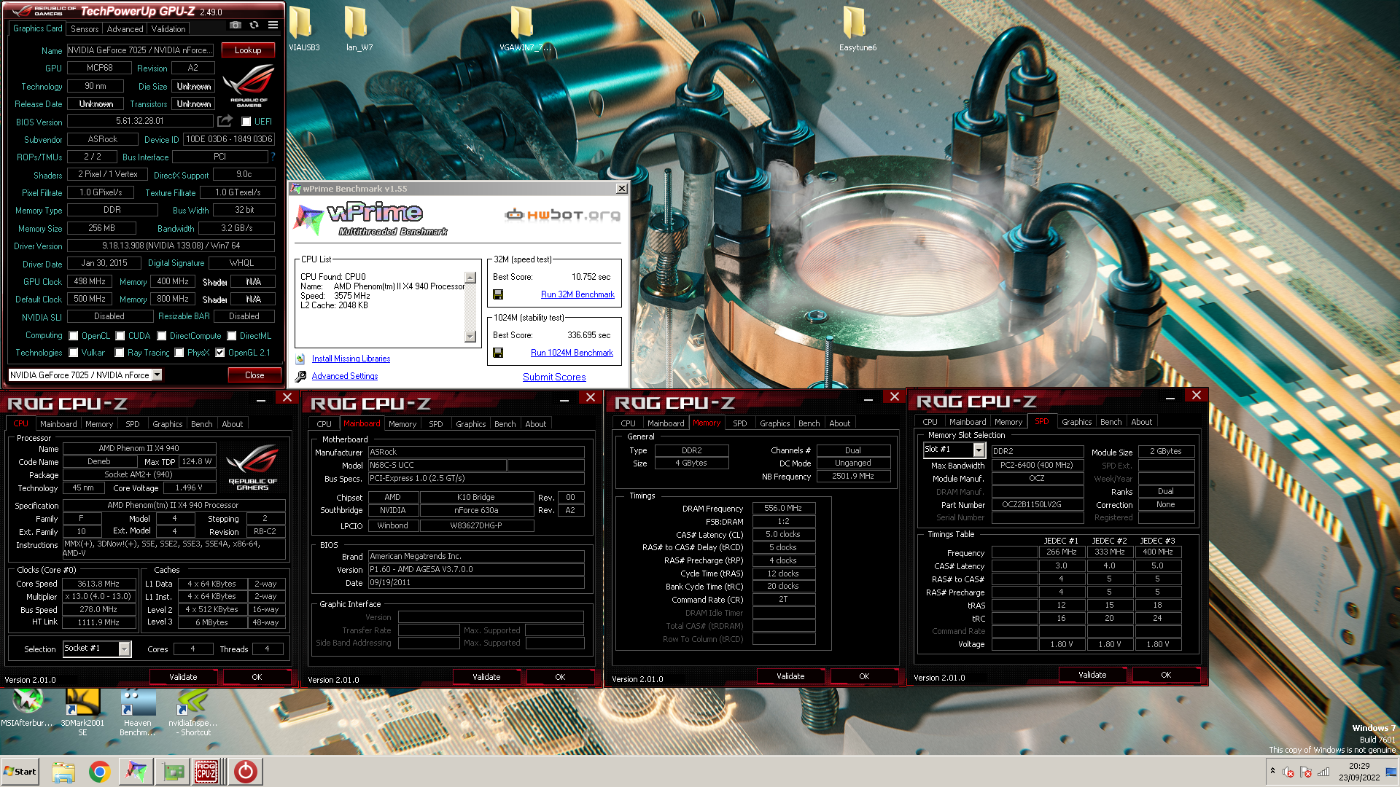This screenshot has width=1400, height=787.
Task: Click save icon beside 1024M best score
Action: coord(498,353)
